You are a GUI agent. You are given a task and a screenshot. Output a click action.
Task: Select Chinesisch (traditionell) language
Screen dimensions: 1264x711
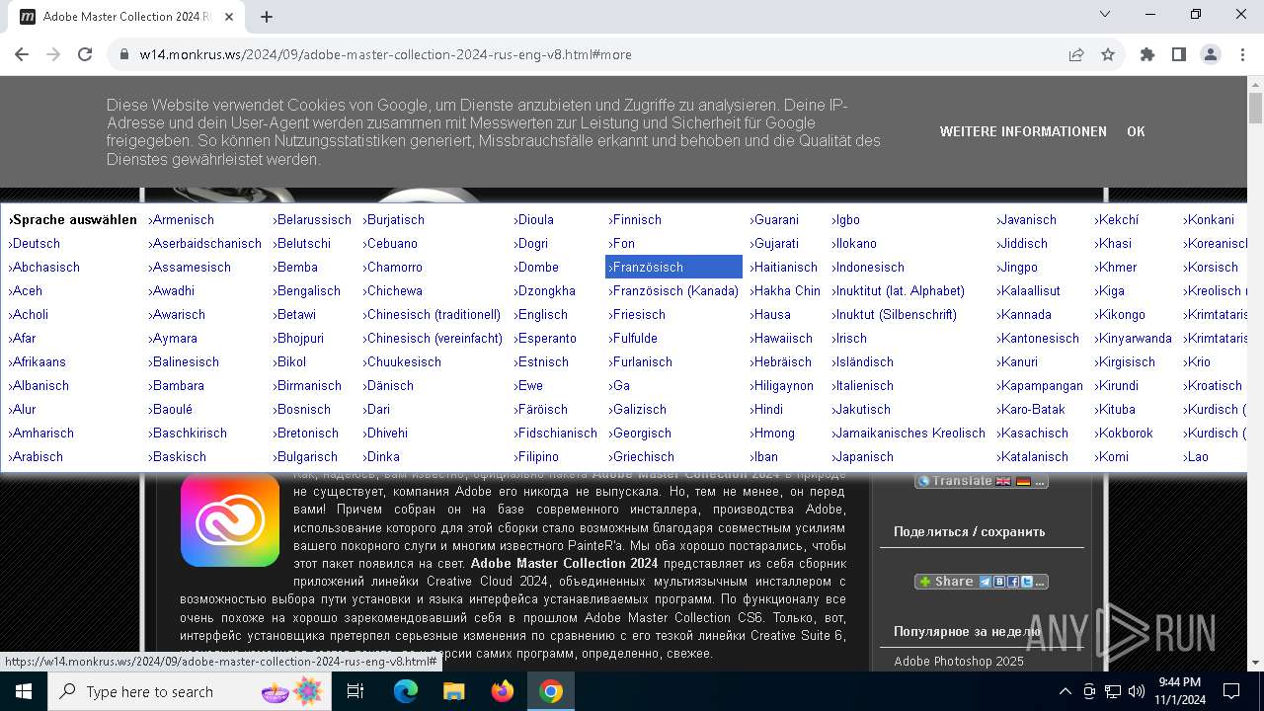click(x=432, y=314)
